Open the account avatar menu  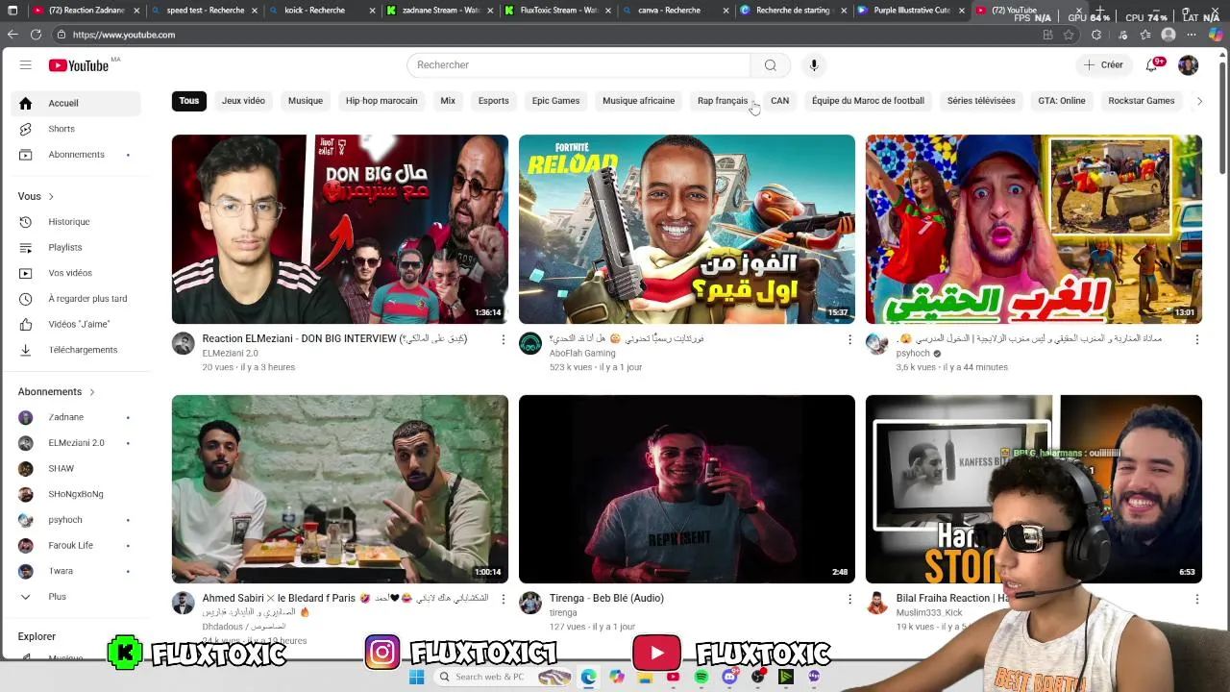coord(1188,65)
